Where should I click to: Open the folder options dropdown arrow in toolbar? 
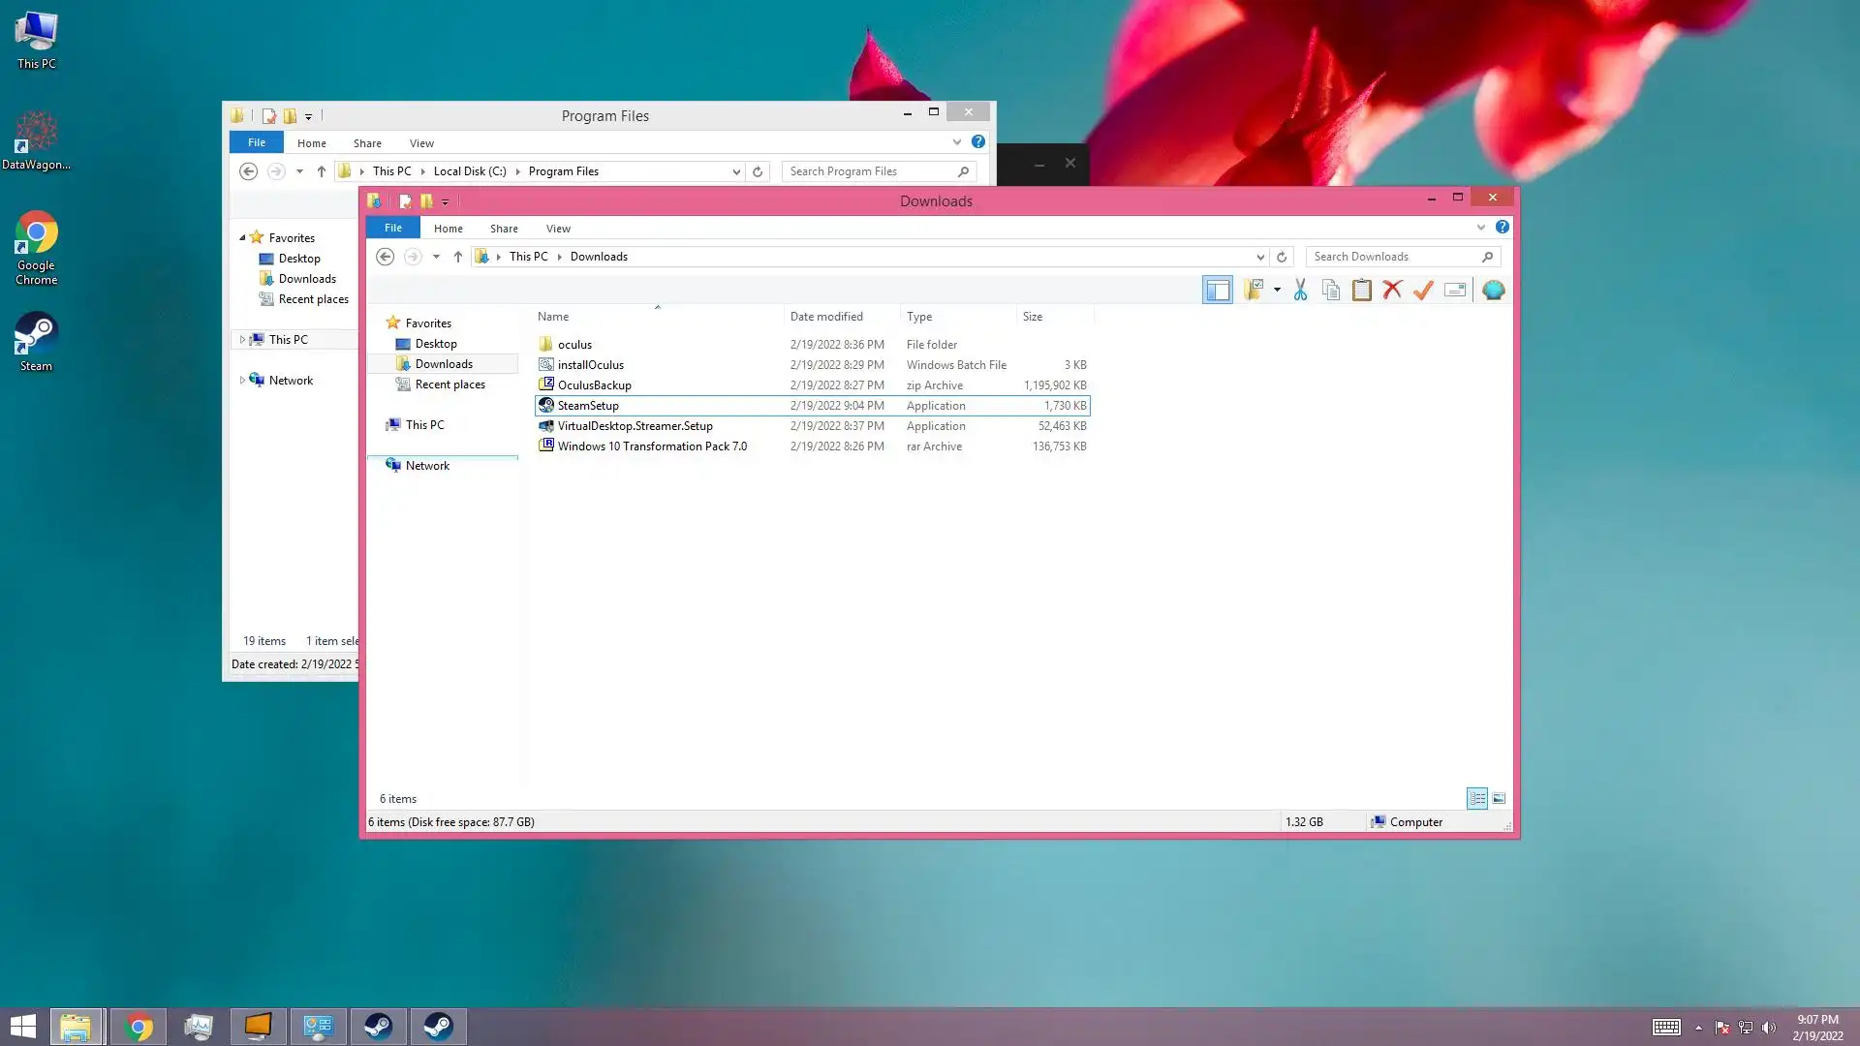1277,290
